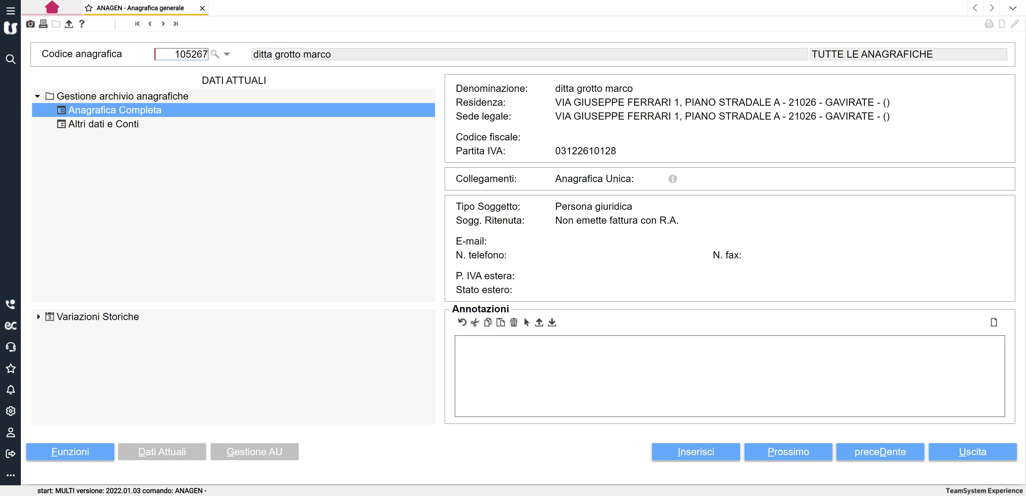Go to the last record arrow
The image size is (1026, 496).
tap(176, 24)
